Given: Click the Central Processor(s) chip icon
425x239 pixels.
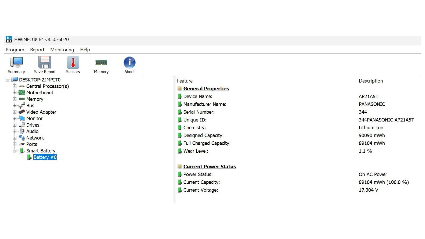Looking at the screenshot, I should click(22, 86).
